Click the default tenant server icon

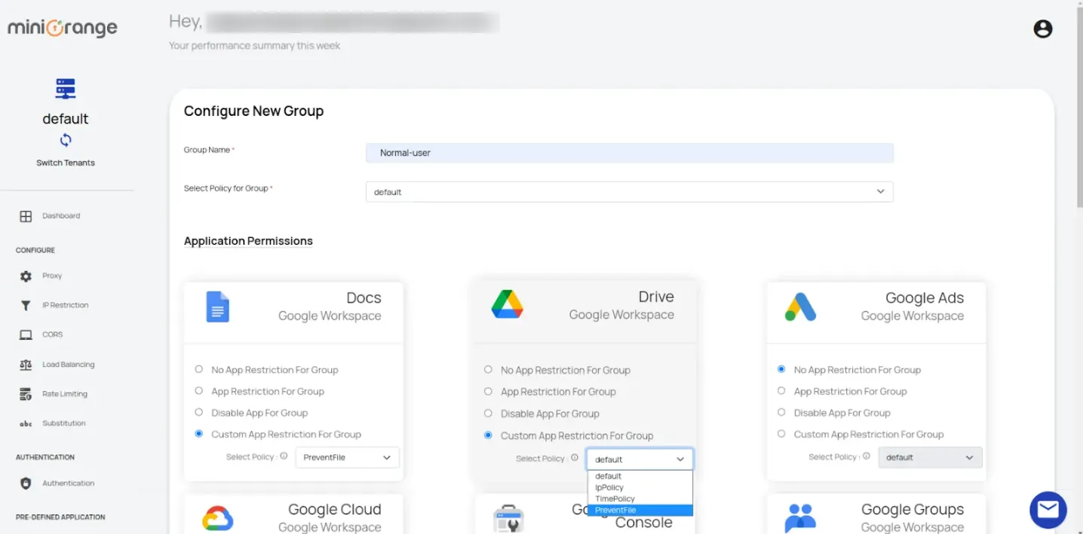[x=66, y=89]
